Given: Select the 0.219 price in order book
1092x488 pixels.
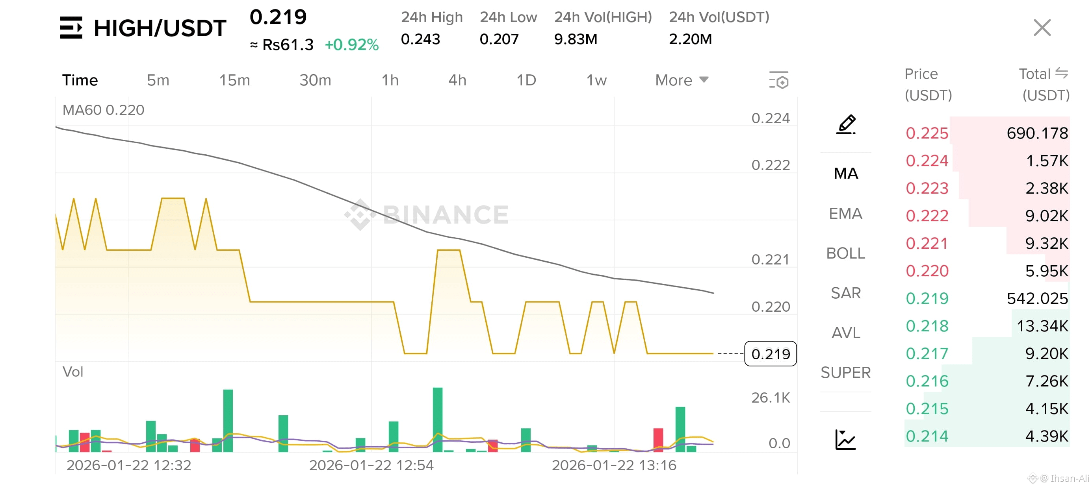Looking at the screenshot, I should point(927,299).
